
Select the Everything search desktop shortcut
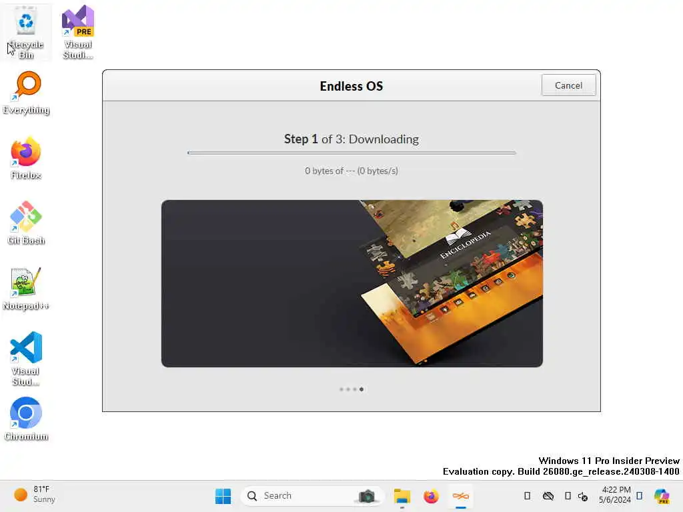click(x=26, y=93)
